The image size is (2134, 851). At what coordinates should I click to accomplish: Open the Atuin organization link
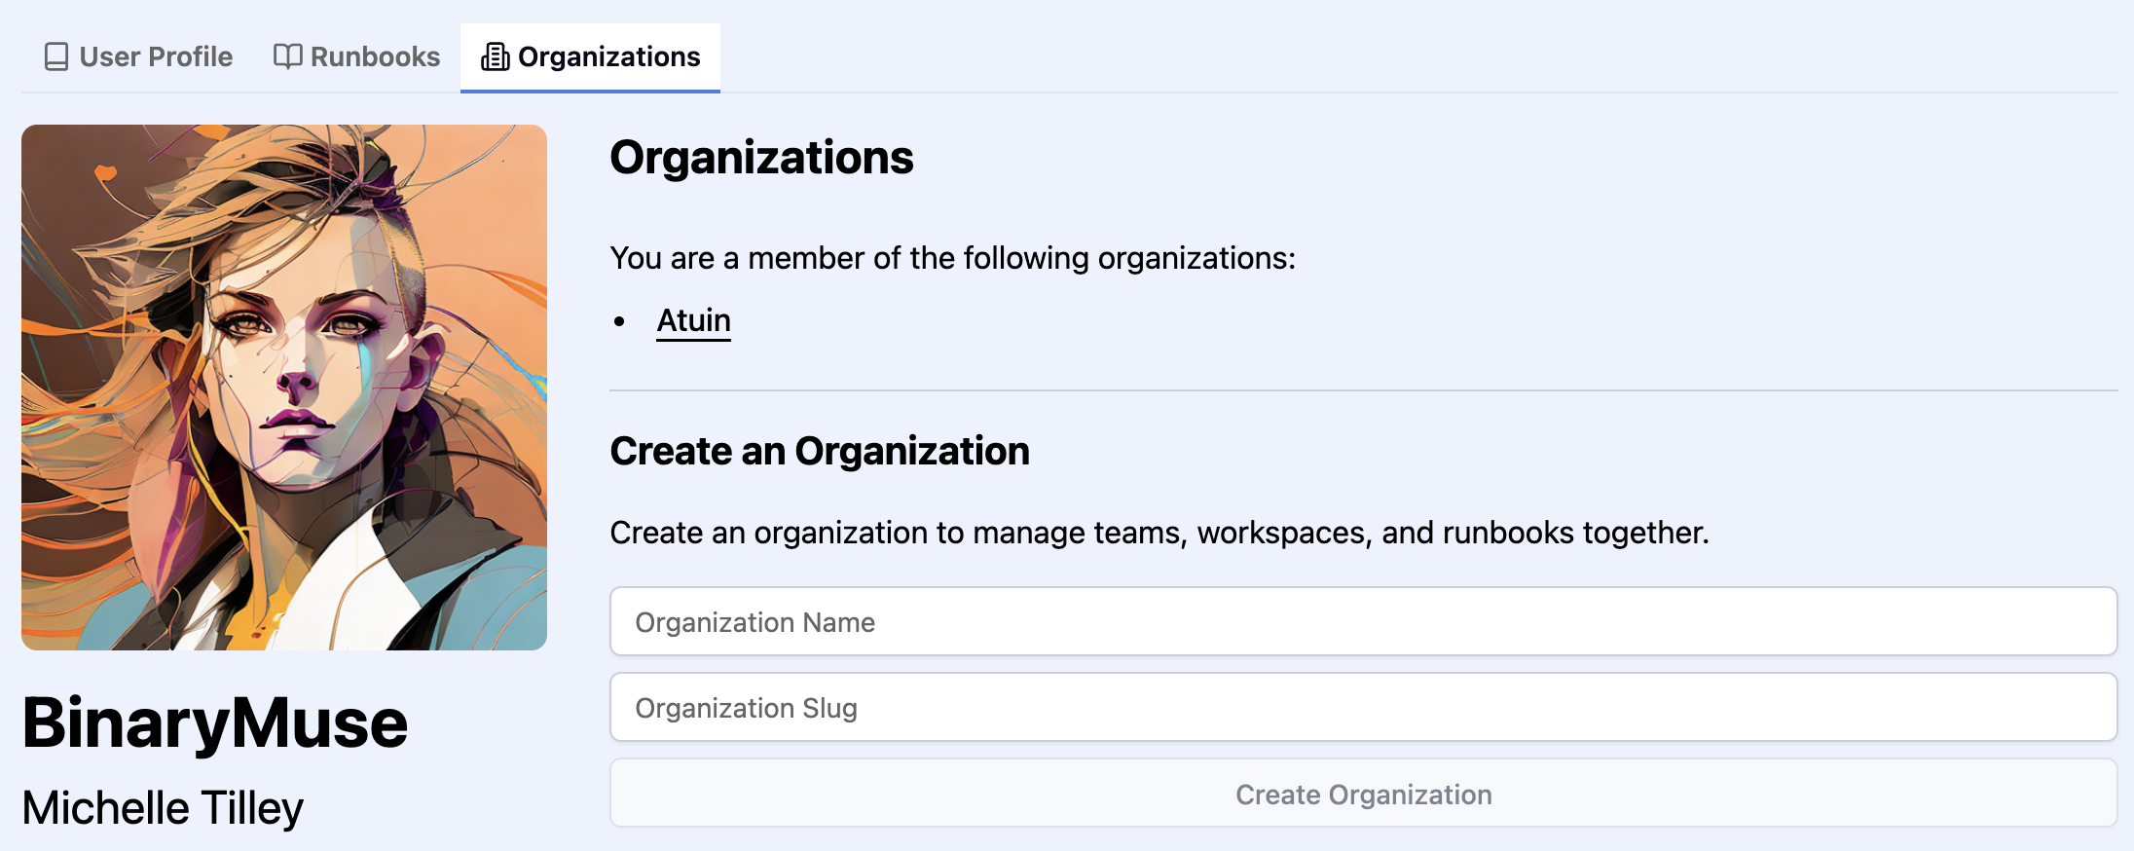pos(693,320)
